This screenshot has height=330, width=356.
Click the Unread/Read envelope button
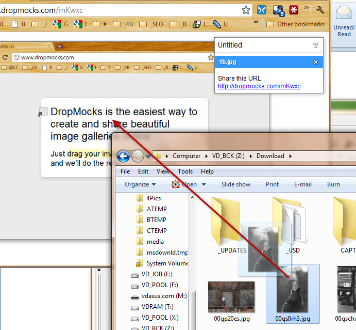(x=344, y=21)
